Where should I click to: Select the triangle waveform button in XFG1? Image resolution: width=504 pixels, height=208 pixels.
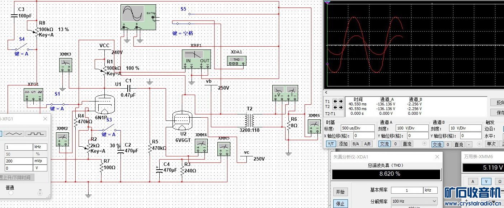(x=14, y=134)
